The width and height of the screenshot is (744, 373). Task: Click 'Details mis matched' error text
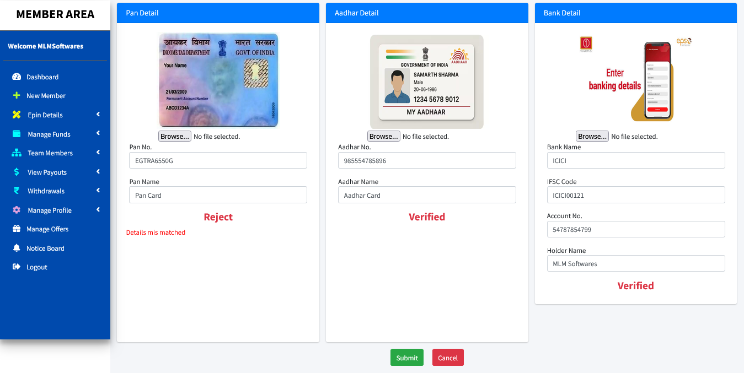(x=156, y=233)
